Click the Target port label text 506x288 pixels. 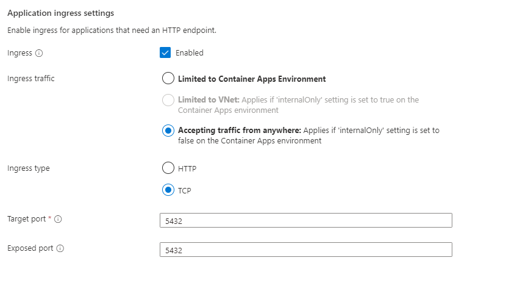coord(27,219)
